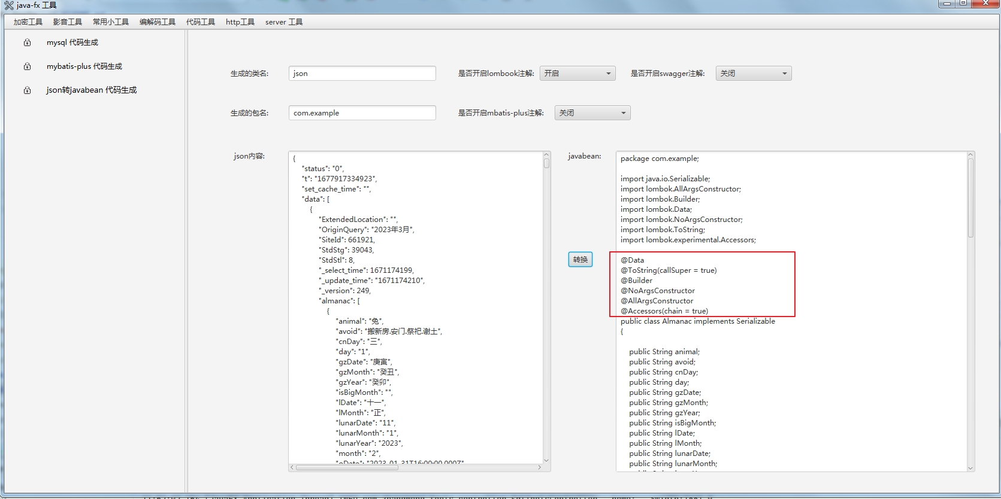Open the swagger注解 dropdown

tap(753, 74)
